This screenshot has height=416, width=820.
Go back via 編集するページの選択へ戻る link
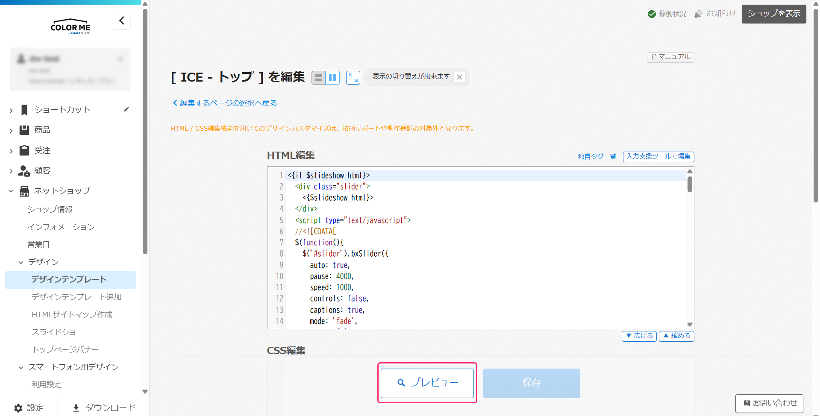point(225,103)
